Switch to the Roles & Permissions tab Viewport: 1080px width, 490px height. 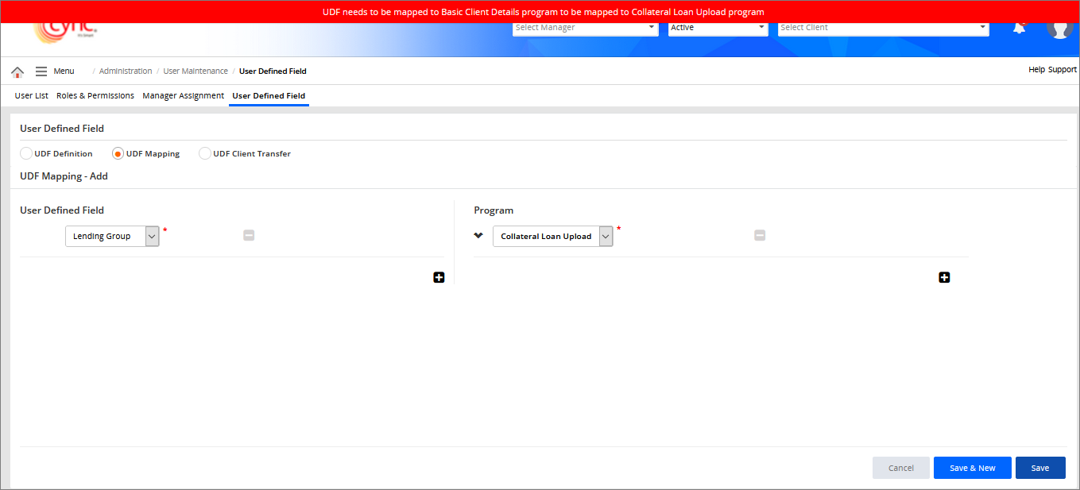[x=95, y=96]
